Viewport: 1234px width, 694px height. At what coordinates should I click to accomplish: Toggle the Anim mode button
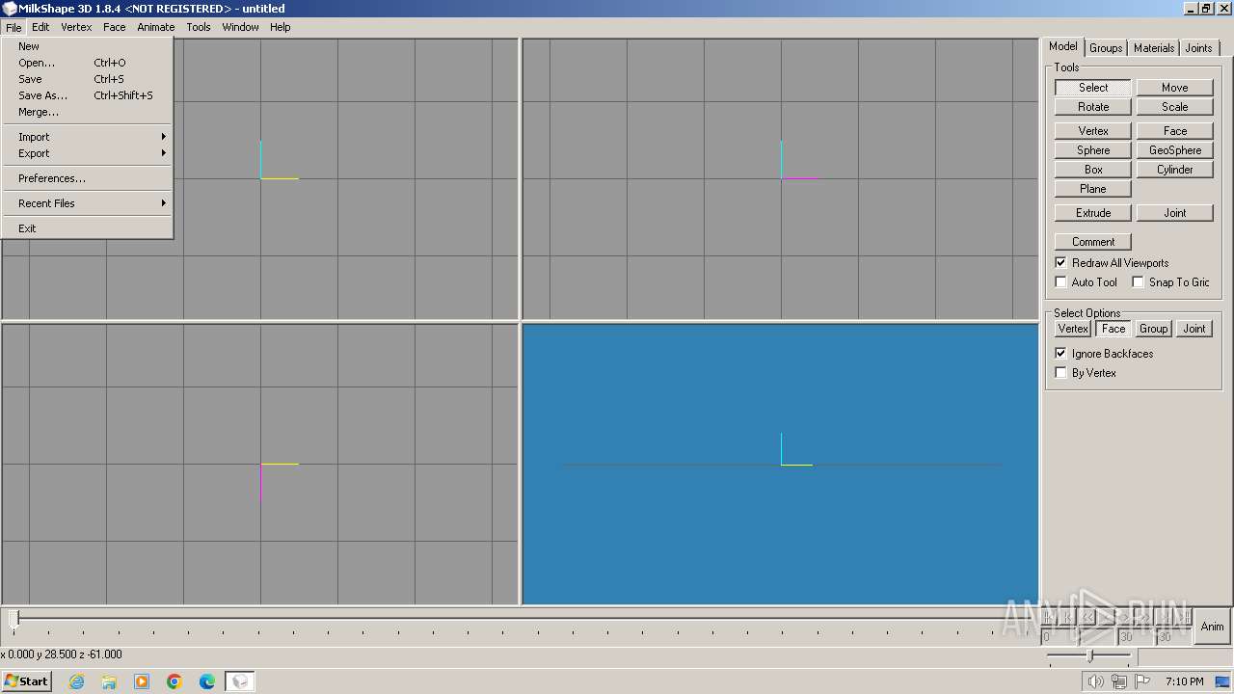click(x=1212, y=627)
